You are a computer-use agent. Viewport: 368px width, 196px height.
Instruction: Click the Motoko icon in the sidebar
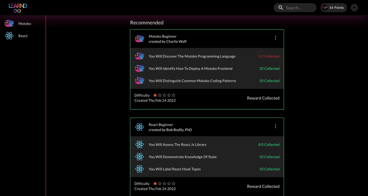[9, 24]
